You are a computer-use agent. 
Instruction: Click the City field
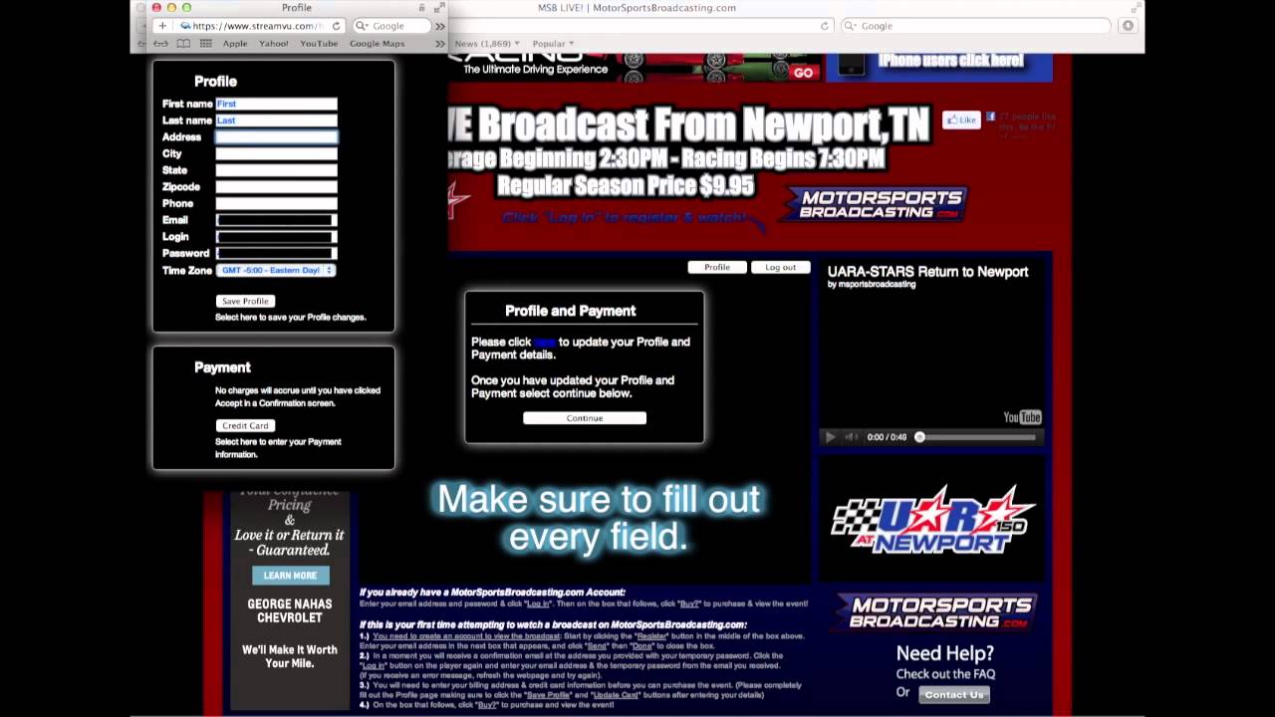[x=276, y=154]
